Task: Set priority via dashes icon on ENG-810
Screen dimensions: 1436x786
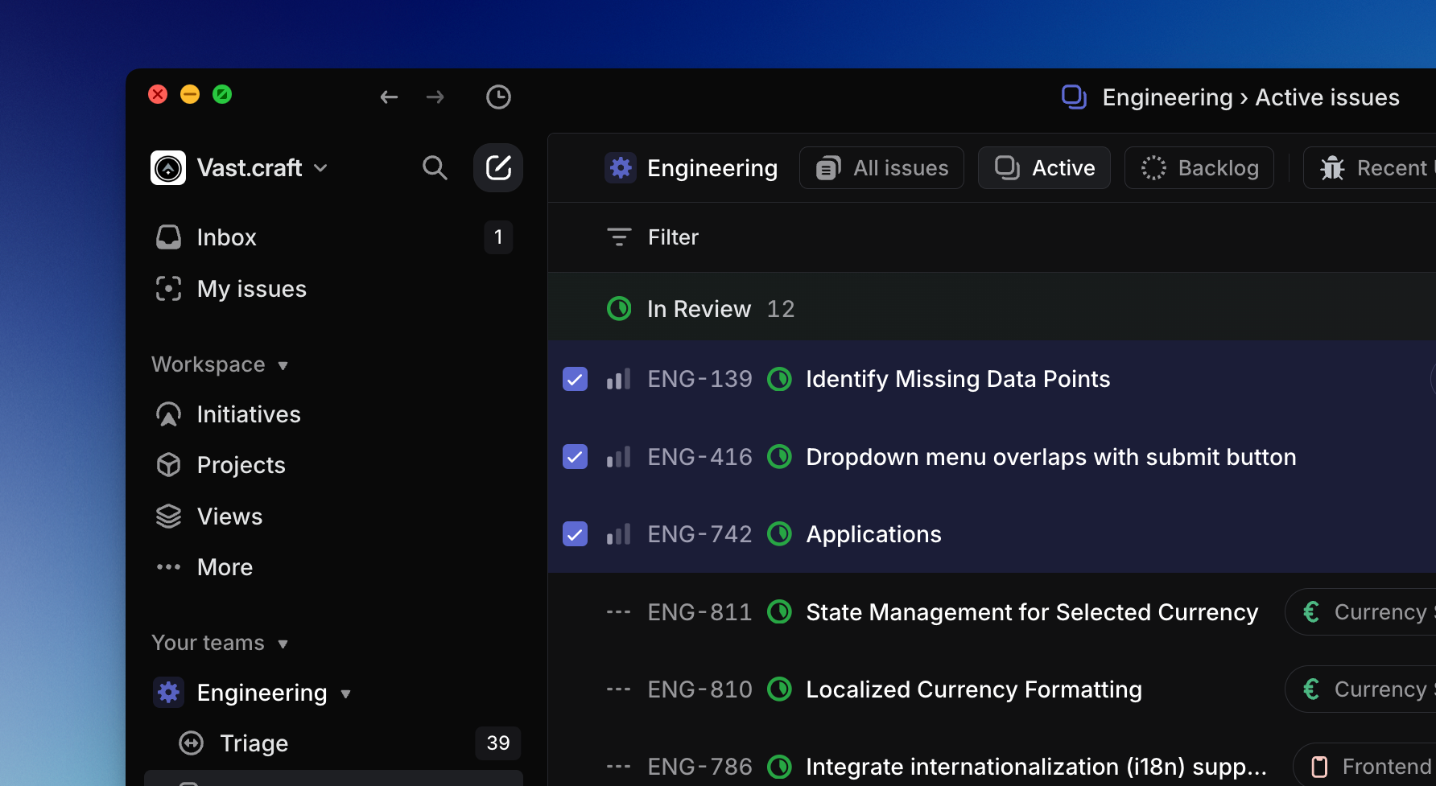Action: tap(618, 689)
